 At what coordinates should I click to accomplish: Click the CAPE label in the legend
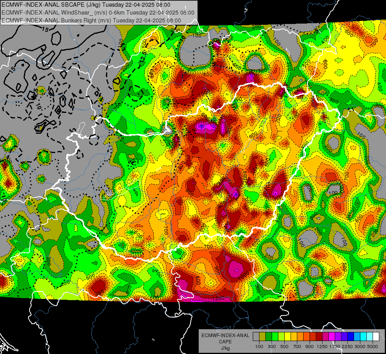(225, 342)
